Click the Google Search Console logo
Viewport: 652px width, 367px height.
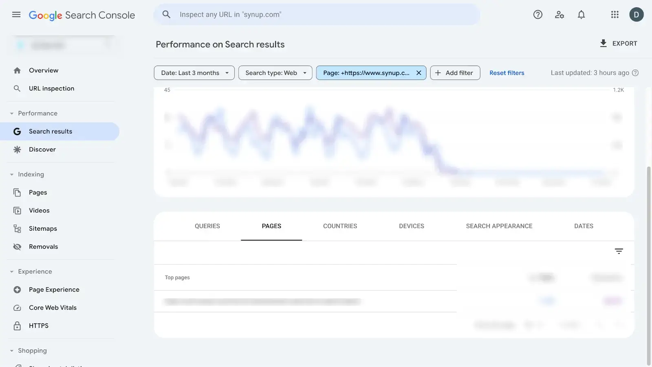[81, 15]
